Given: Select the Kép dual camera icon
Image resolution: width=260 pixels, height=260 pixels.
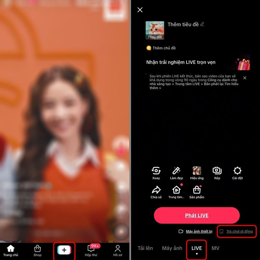Looking at the screenshot, I should coord(217,170).
